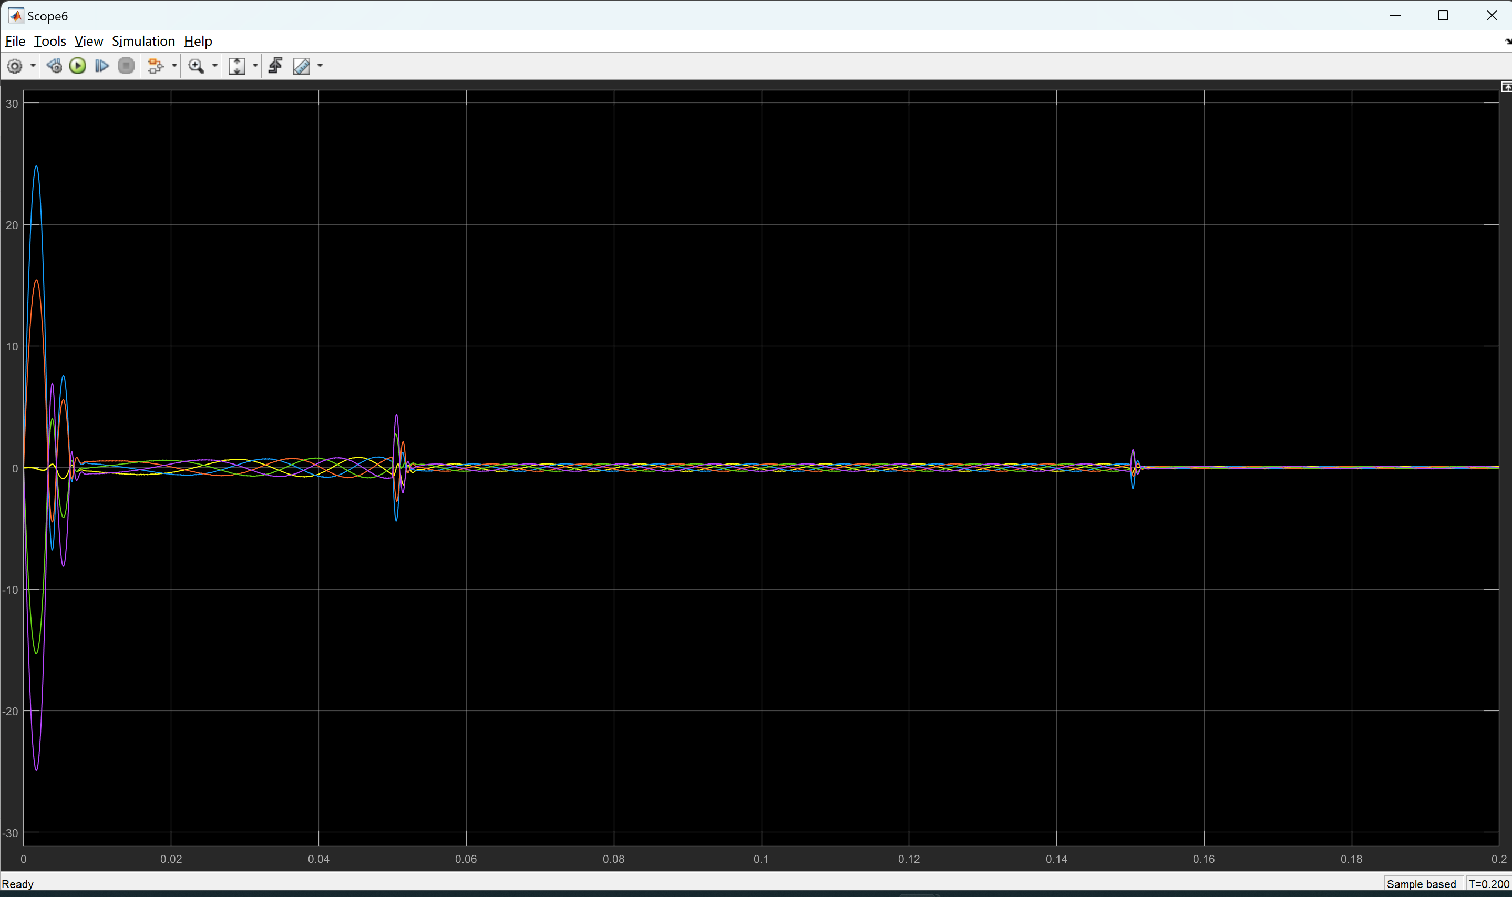Maximize the Scope6 window
The height and width of the screenshot is (897, 1512).
click(x=1443, y=16)
